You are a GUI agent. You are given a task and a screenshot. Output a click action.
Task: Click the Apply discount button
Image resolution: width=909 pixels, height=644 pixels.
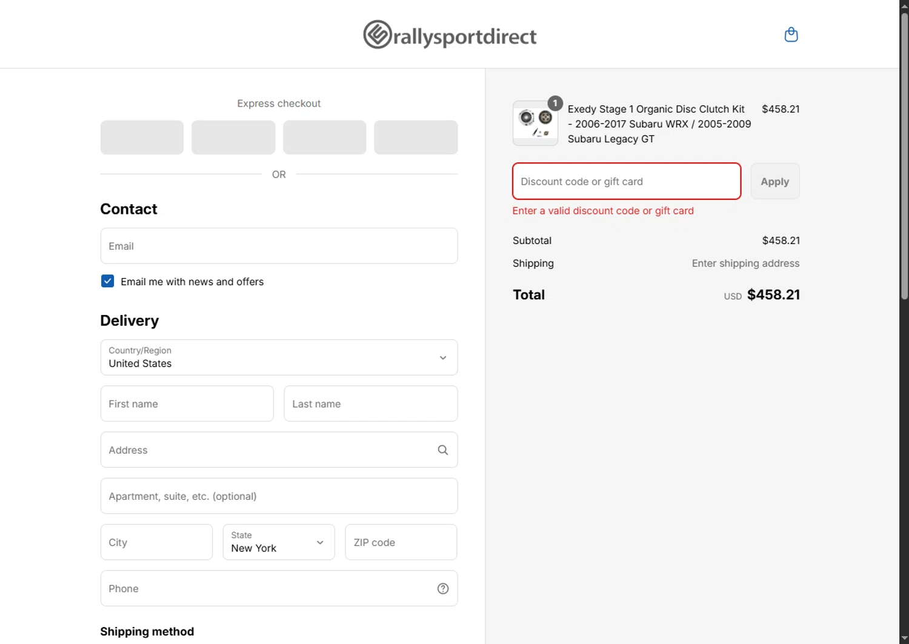point(775,181)
